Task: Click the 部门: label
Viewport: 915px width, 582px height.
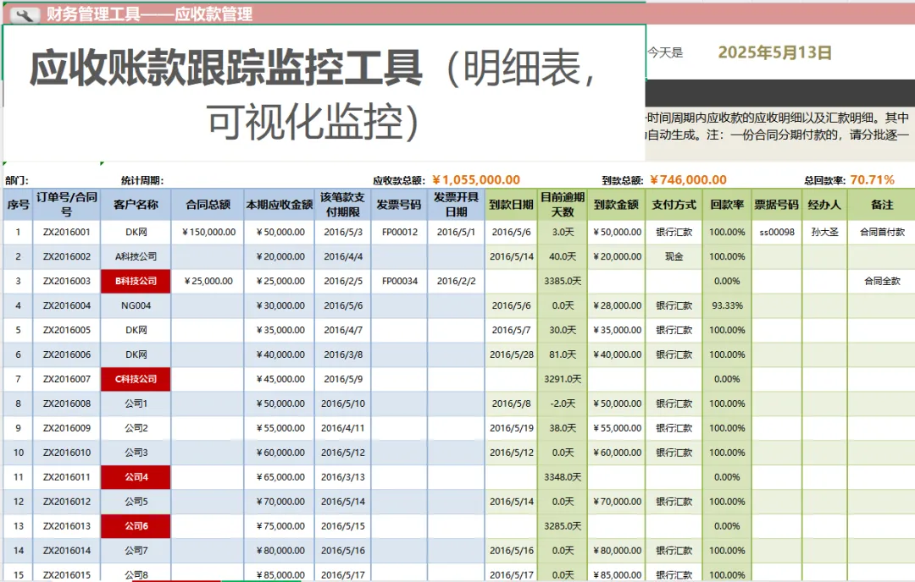Action: pos(16,180)
